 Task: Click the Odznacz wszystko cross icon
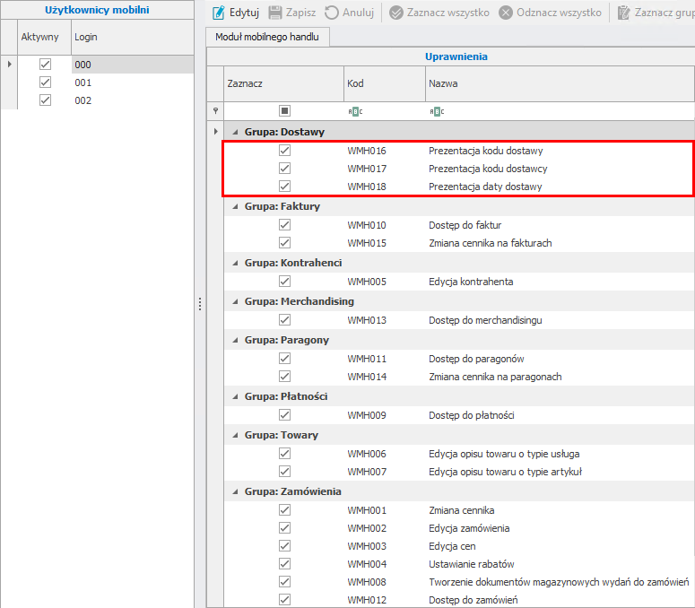[x=506, y=13]
